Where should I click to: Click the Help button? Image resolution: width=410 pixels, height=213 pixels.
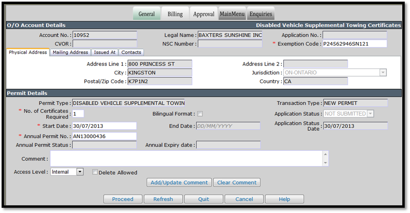[x=285, y=199]
